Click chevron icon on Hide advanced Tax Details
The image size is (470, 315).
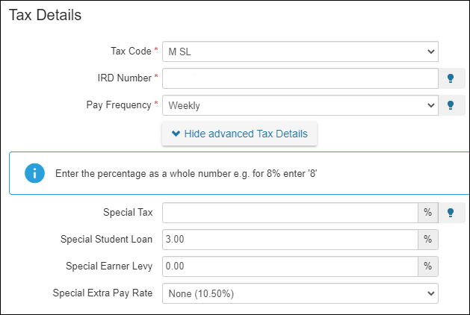pos(176,134)
